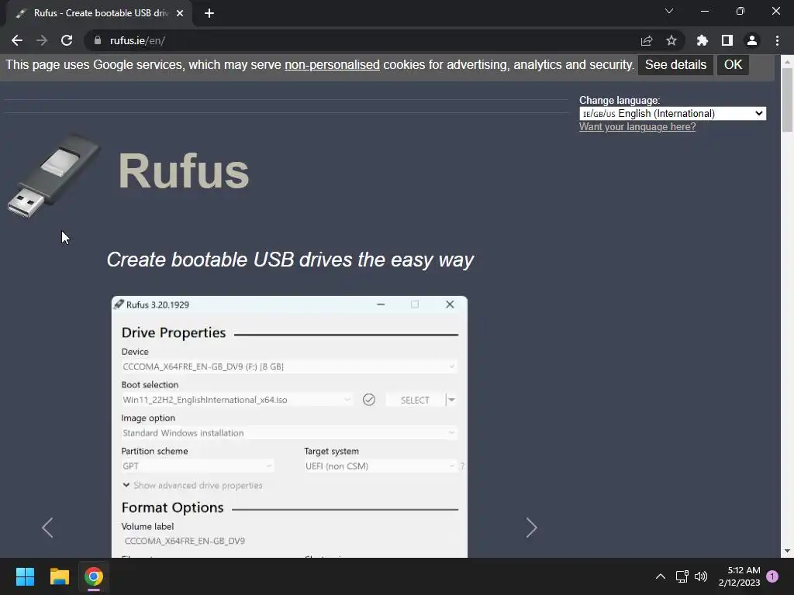Open File Explorer from taskbar

59,576
